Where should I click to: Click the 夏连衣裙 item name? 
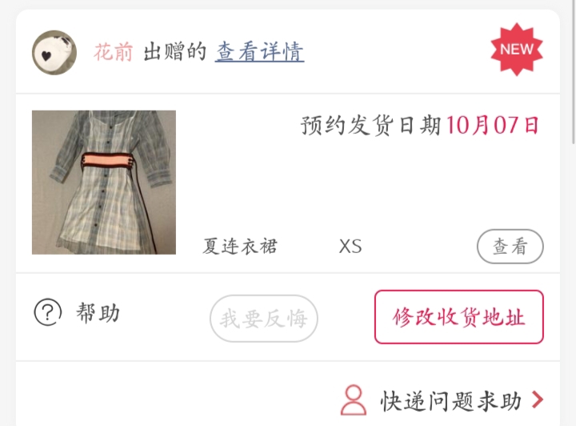click(x=240, y=246)
